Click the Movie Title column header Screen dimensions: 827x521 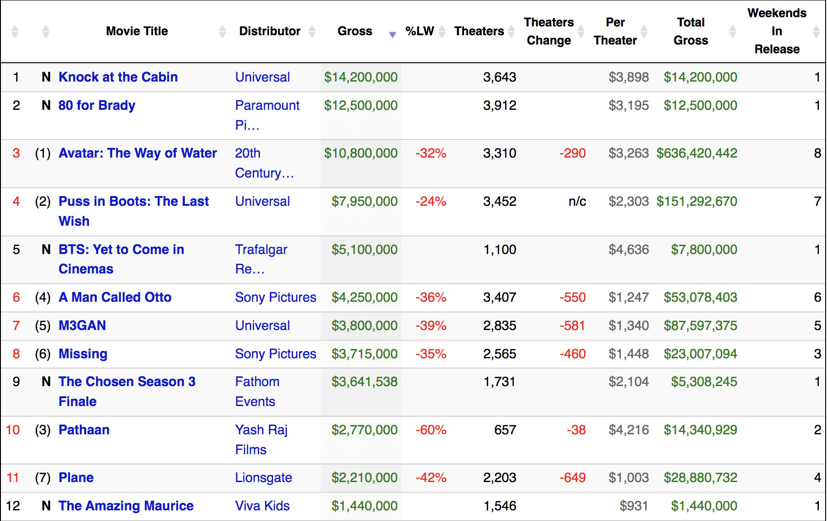click(137, 31)
